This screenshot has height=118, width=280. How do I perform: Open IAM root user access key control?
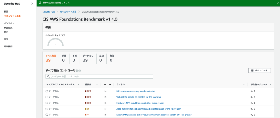pos(135,91)
